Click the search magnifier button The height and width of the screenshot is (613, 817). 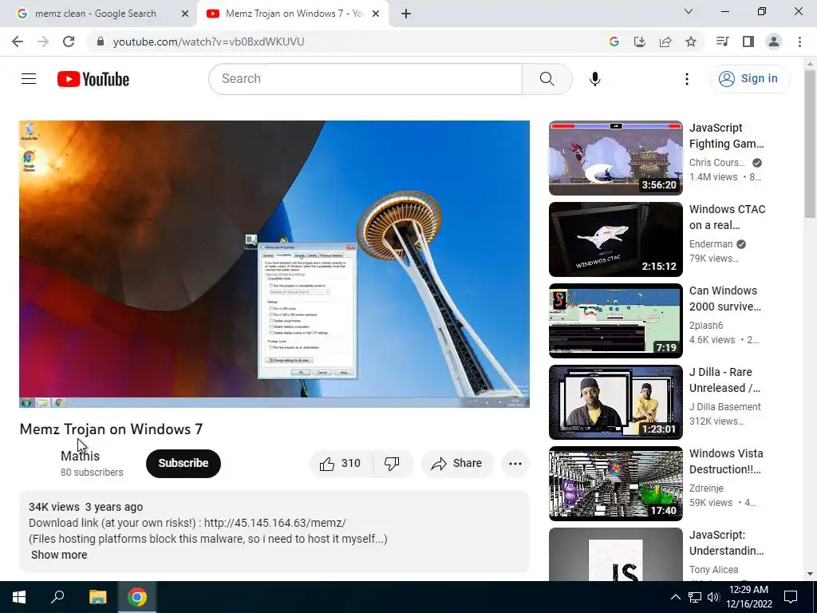pyautogui.click(x=547, y=79)
